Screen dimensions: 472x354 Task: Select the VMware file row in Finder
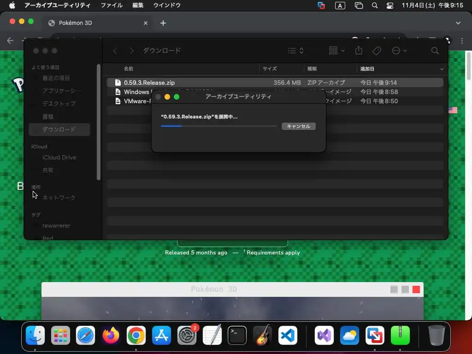tap(275, 101)
